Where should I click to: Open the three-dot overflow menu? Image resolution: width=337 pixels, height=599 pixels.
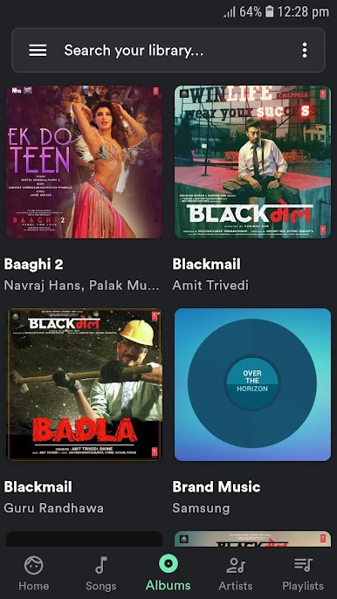click(305, 50)
